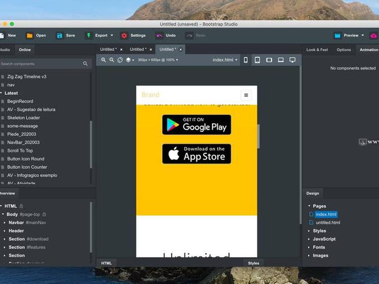Open the layers stack dropdown icon

tap(130, 60)
